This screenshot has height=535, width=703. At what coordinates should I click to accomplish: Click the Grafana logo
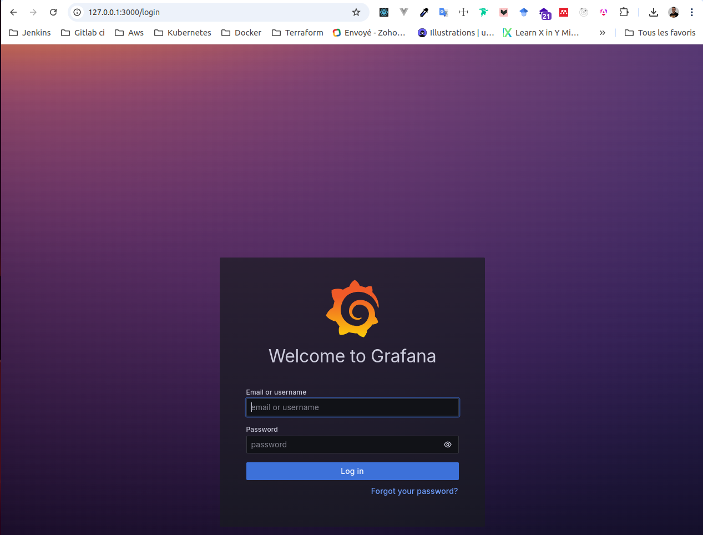(352, 309)
